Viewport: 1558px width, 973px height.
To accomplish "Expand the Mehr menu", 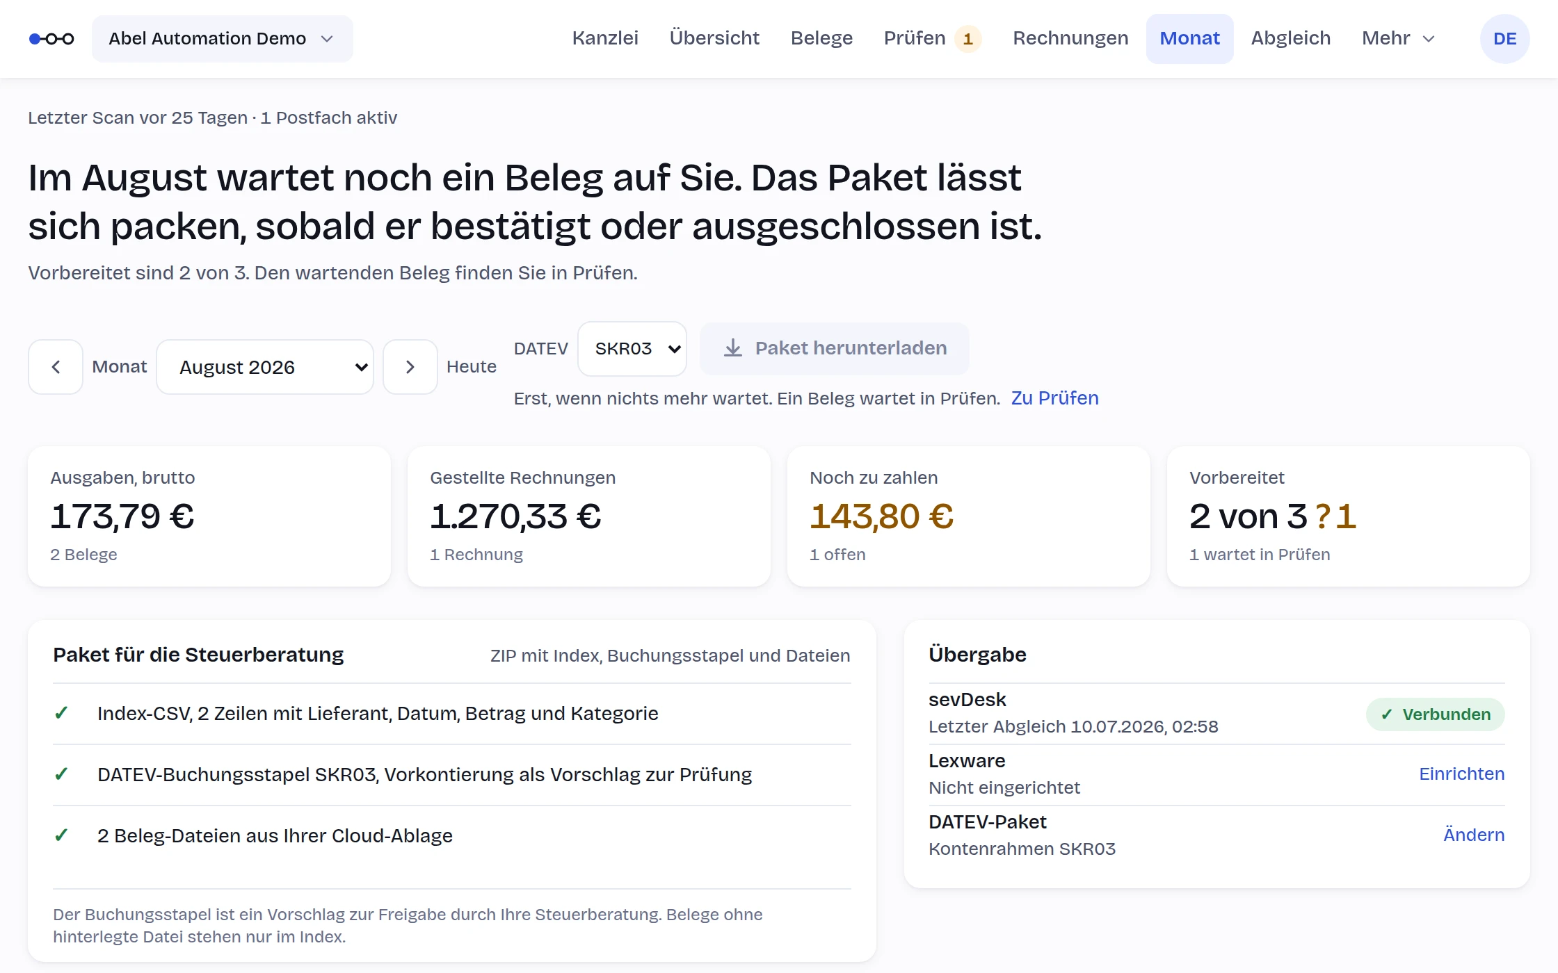I will click(x=1398, y=39).
